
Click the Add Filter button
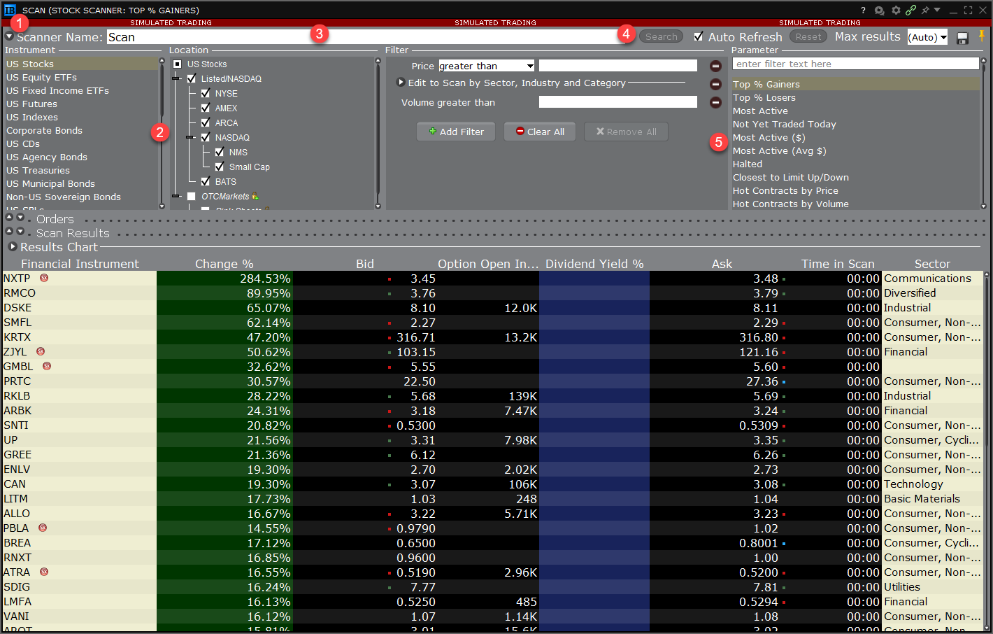456,132
